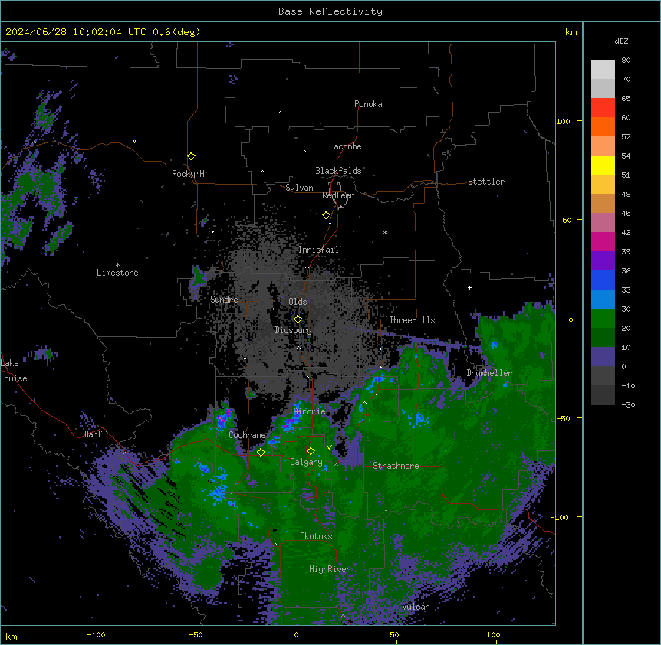Click the Lake Louise label
The image size is (661, 645).
point(14,371)
